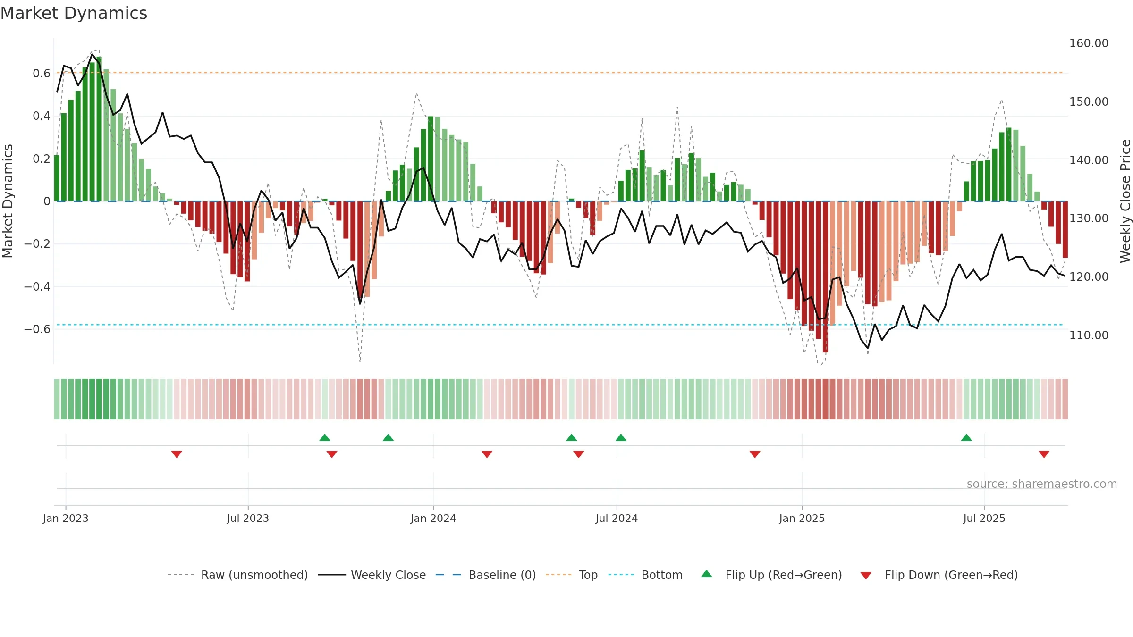Screen dimensions: 1133x637
Task: Click the Market Dynamics chart title
Action: tap(74, 13)
